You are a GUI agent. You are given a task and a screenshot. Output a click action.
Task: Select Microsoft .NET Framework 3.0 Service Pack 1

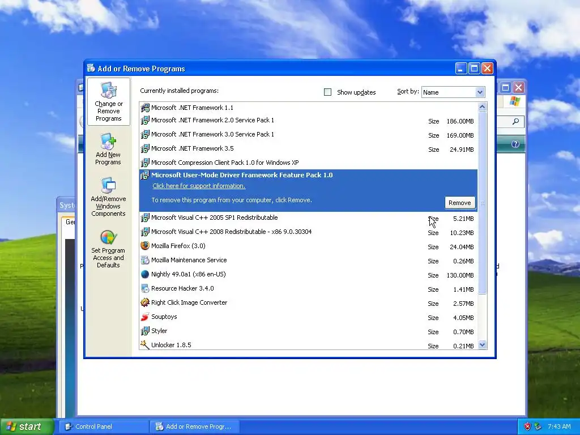click(309, 135)
